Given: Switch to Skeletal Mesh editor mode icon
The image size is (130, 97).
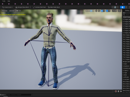Looking at the screenshot, I should (x=122, y=7).
